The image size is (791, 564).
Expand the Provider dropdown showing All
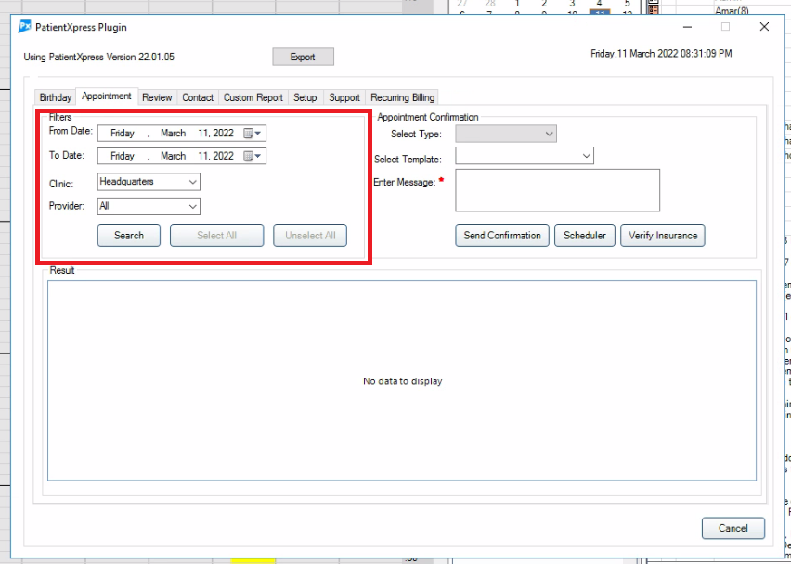pyautogui.click(x=193, y=207)
